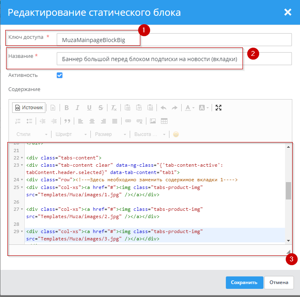The height and width of the screenshot is (297, 300).
Task: Click the Источник source mode button
Action: coord(29,108)
